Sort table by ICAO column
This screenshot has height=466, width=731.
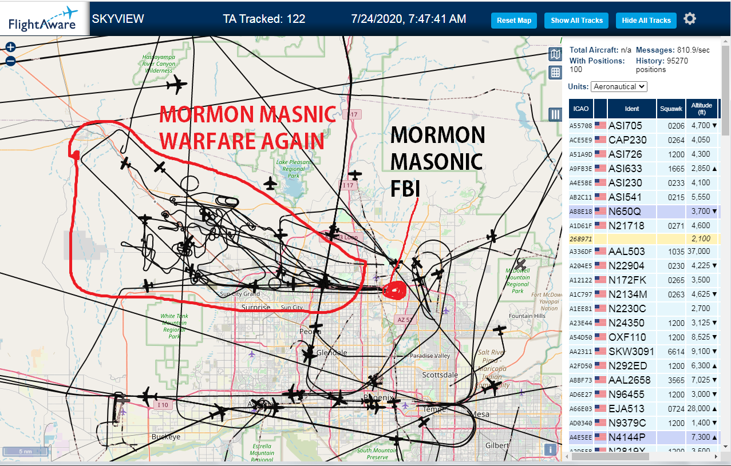pyautogui.click(x=581, y=108)
